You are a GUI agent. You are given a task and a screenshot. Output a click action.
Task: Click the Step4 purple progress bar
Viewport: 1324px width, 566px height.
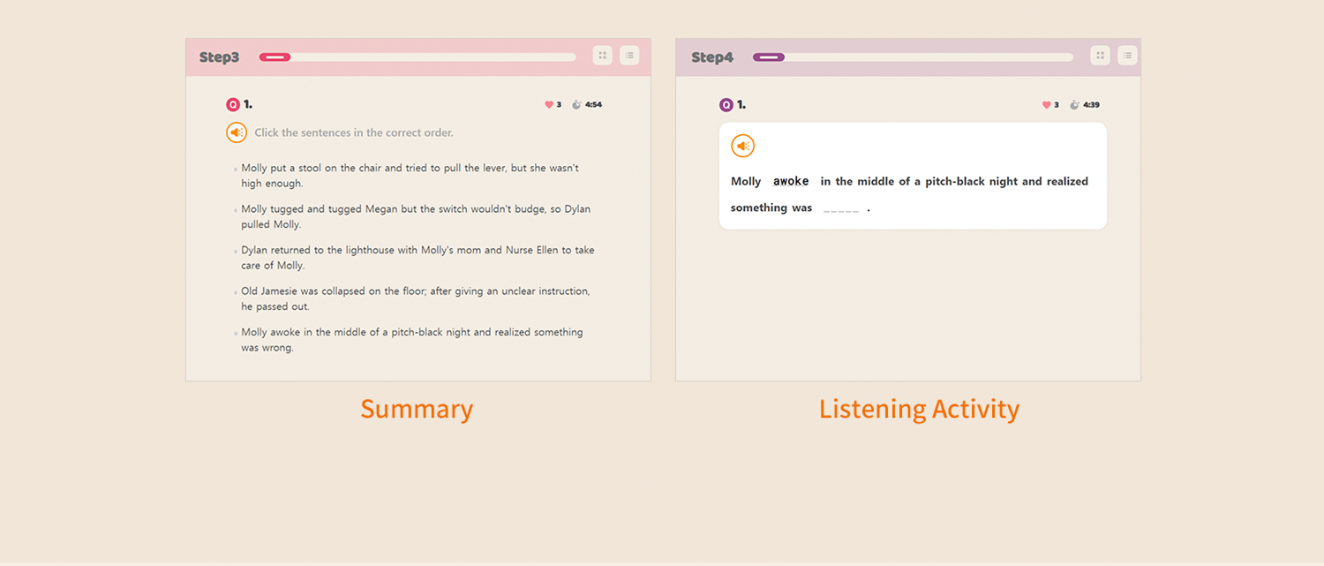913,57
